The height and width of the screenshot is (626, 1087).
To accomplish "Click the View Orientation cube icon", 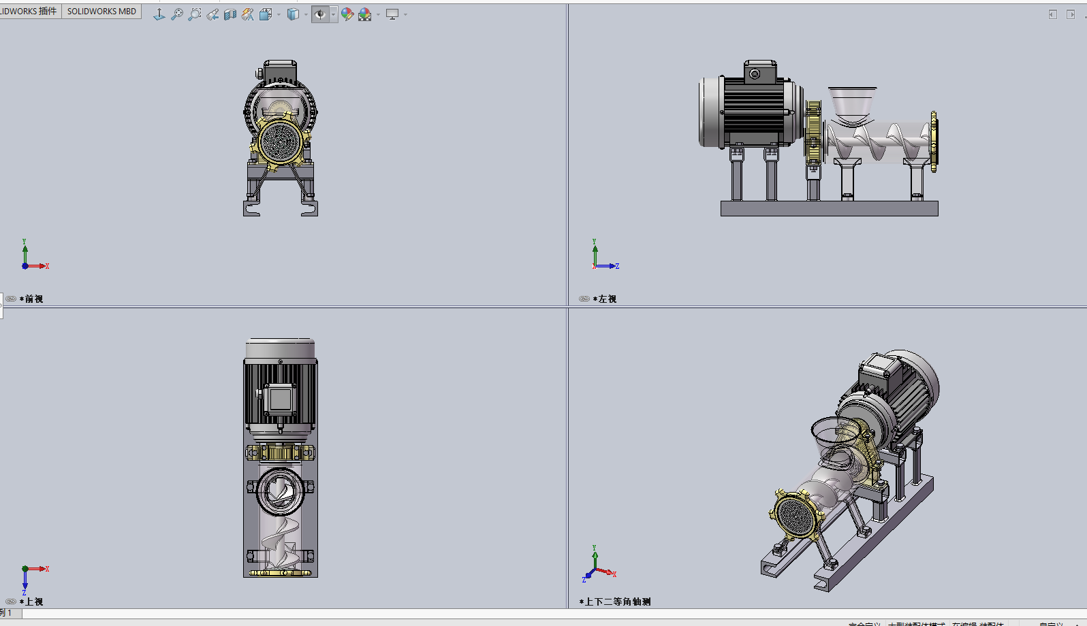I will pos(266,14).
